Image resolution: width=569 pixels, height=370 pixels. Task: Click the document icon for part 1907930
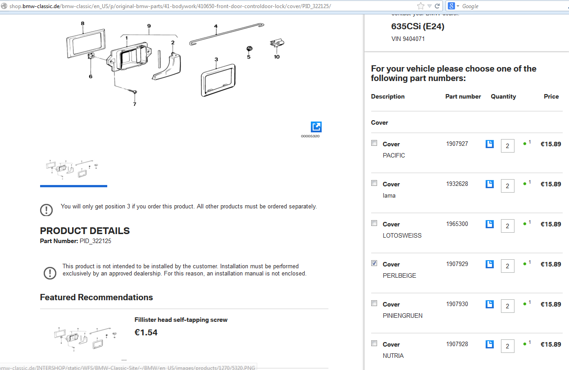[x=490, y=304]
